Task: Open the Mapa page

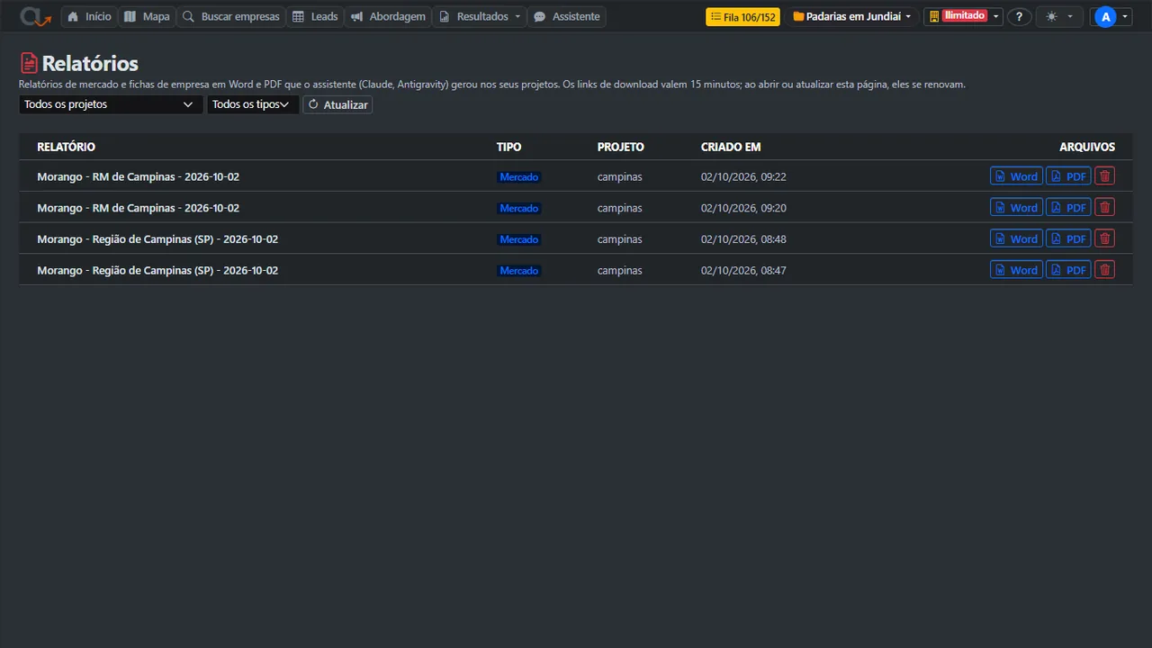Action: tap(147, 16)
